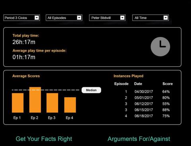Click the 75% score value
The width and height of the screenshot is (191, 146).
[166, 116]
